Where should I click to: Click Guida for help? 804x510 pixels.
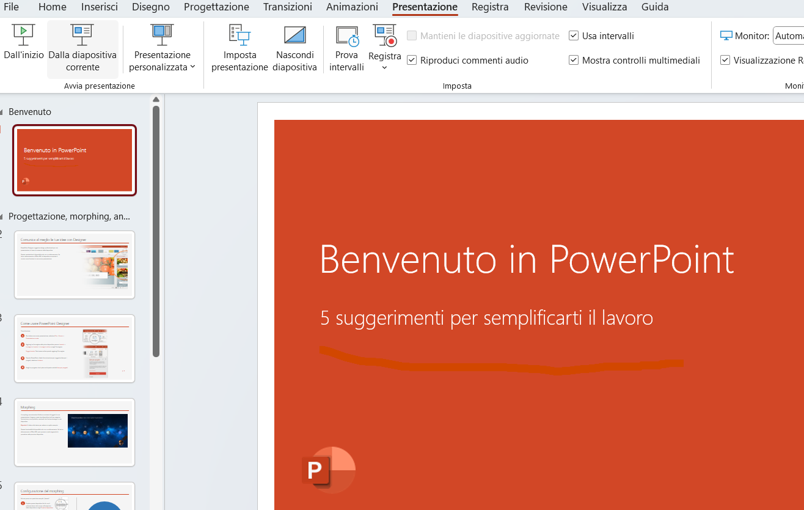(654, 7)
